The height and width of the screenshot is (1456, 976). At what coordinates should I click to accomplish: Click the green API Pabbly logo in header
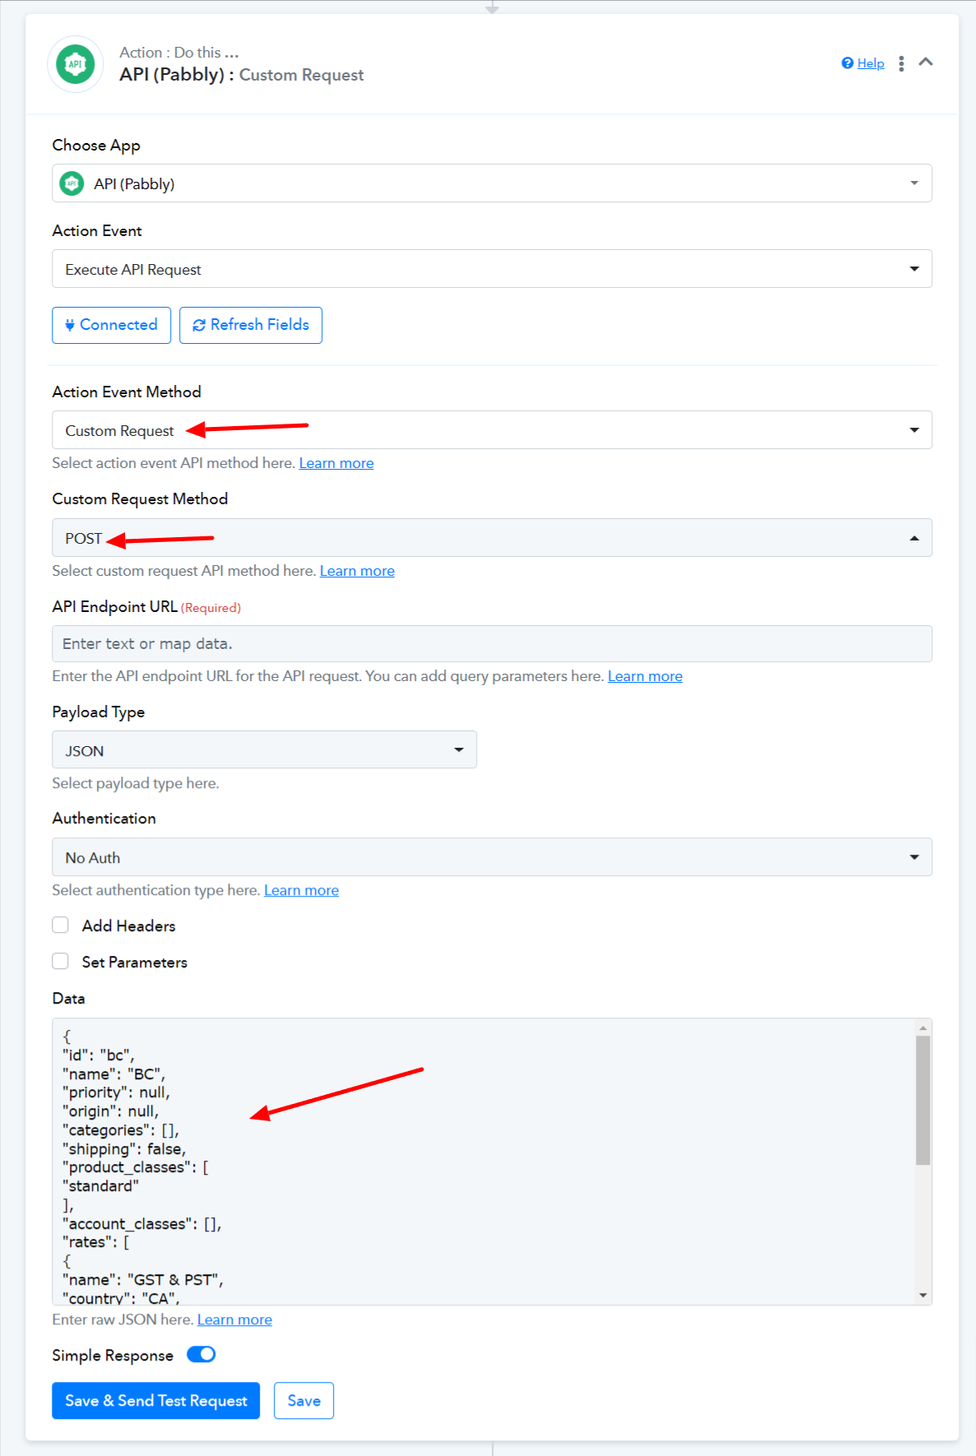click(76, 64)
